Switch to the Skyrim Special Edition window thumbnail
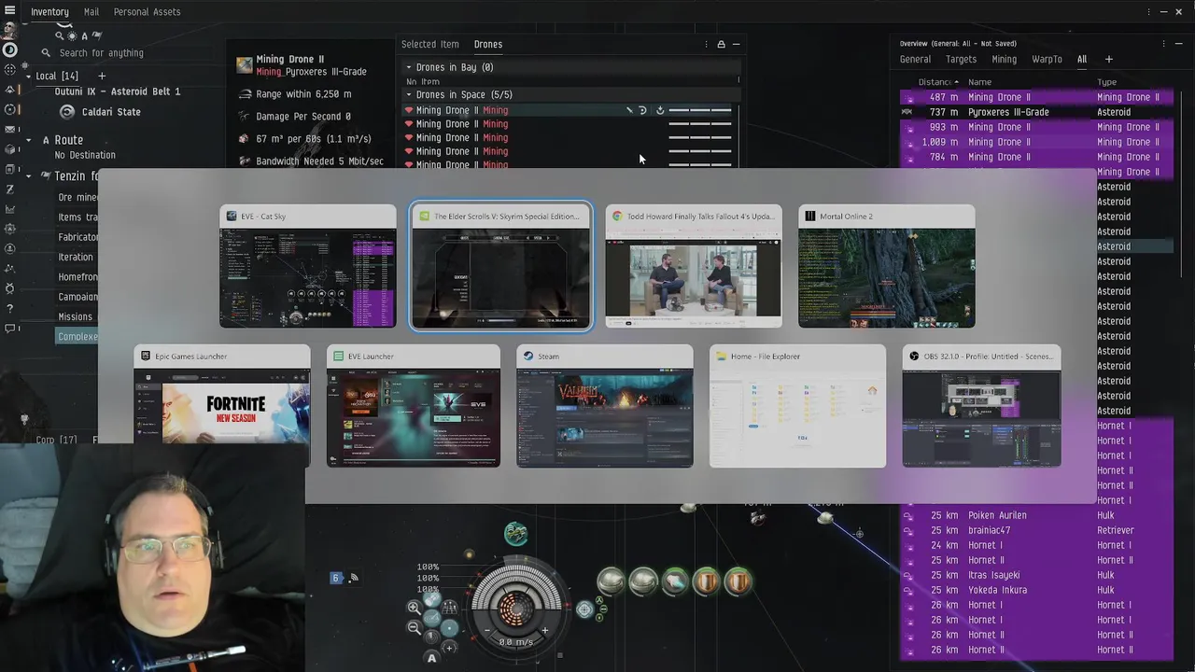1195x672 pixels. (500, 266)
